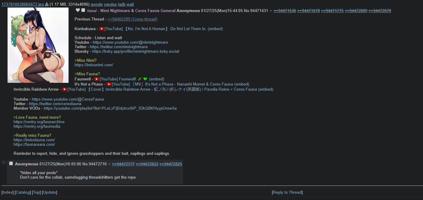Viewport: 423px width, 200px height.
Task: Click the YouTube icon beside the Konbakuwa link
Action: (x=102, y=29)
